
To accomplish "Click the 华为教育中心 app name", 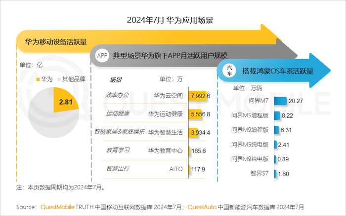I will [165, 150].
